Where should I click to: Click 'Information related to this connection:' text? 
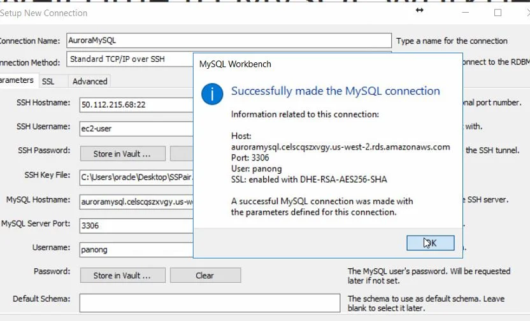tap(305, 115)
